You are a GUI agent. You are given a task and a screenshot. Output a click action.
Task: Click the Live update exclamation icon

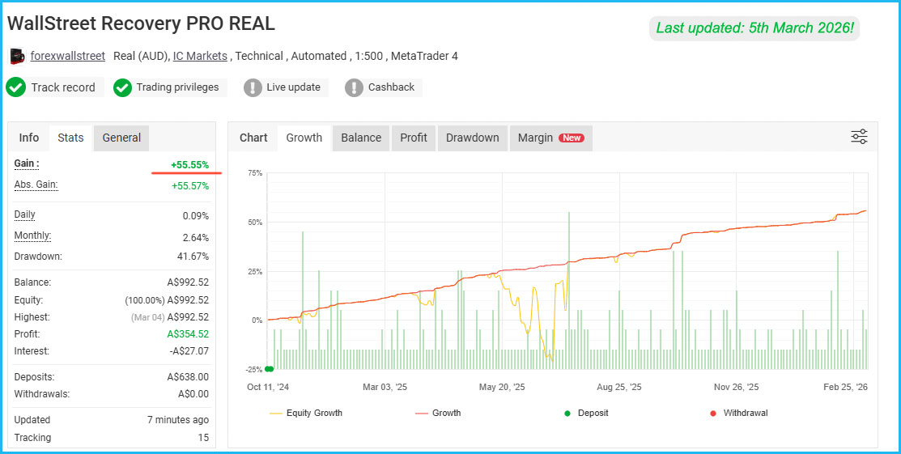[x=253, y=87]
